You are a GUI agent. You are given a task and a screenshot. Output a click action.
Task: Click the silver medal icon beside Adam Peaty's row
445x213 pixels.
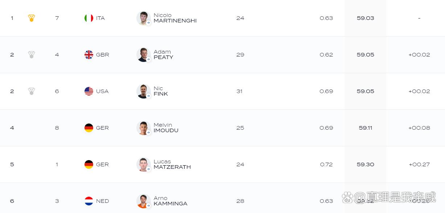click(32, 55)
